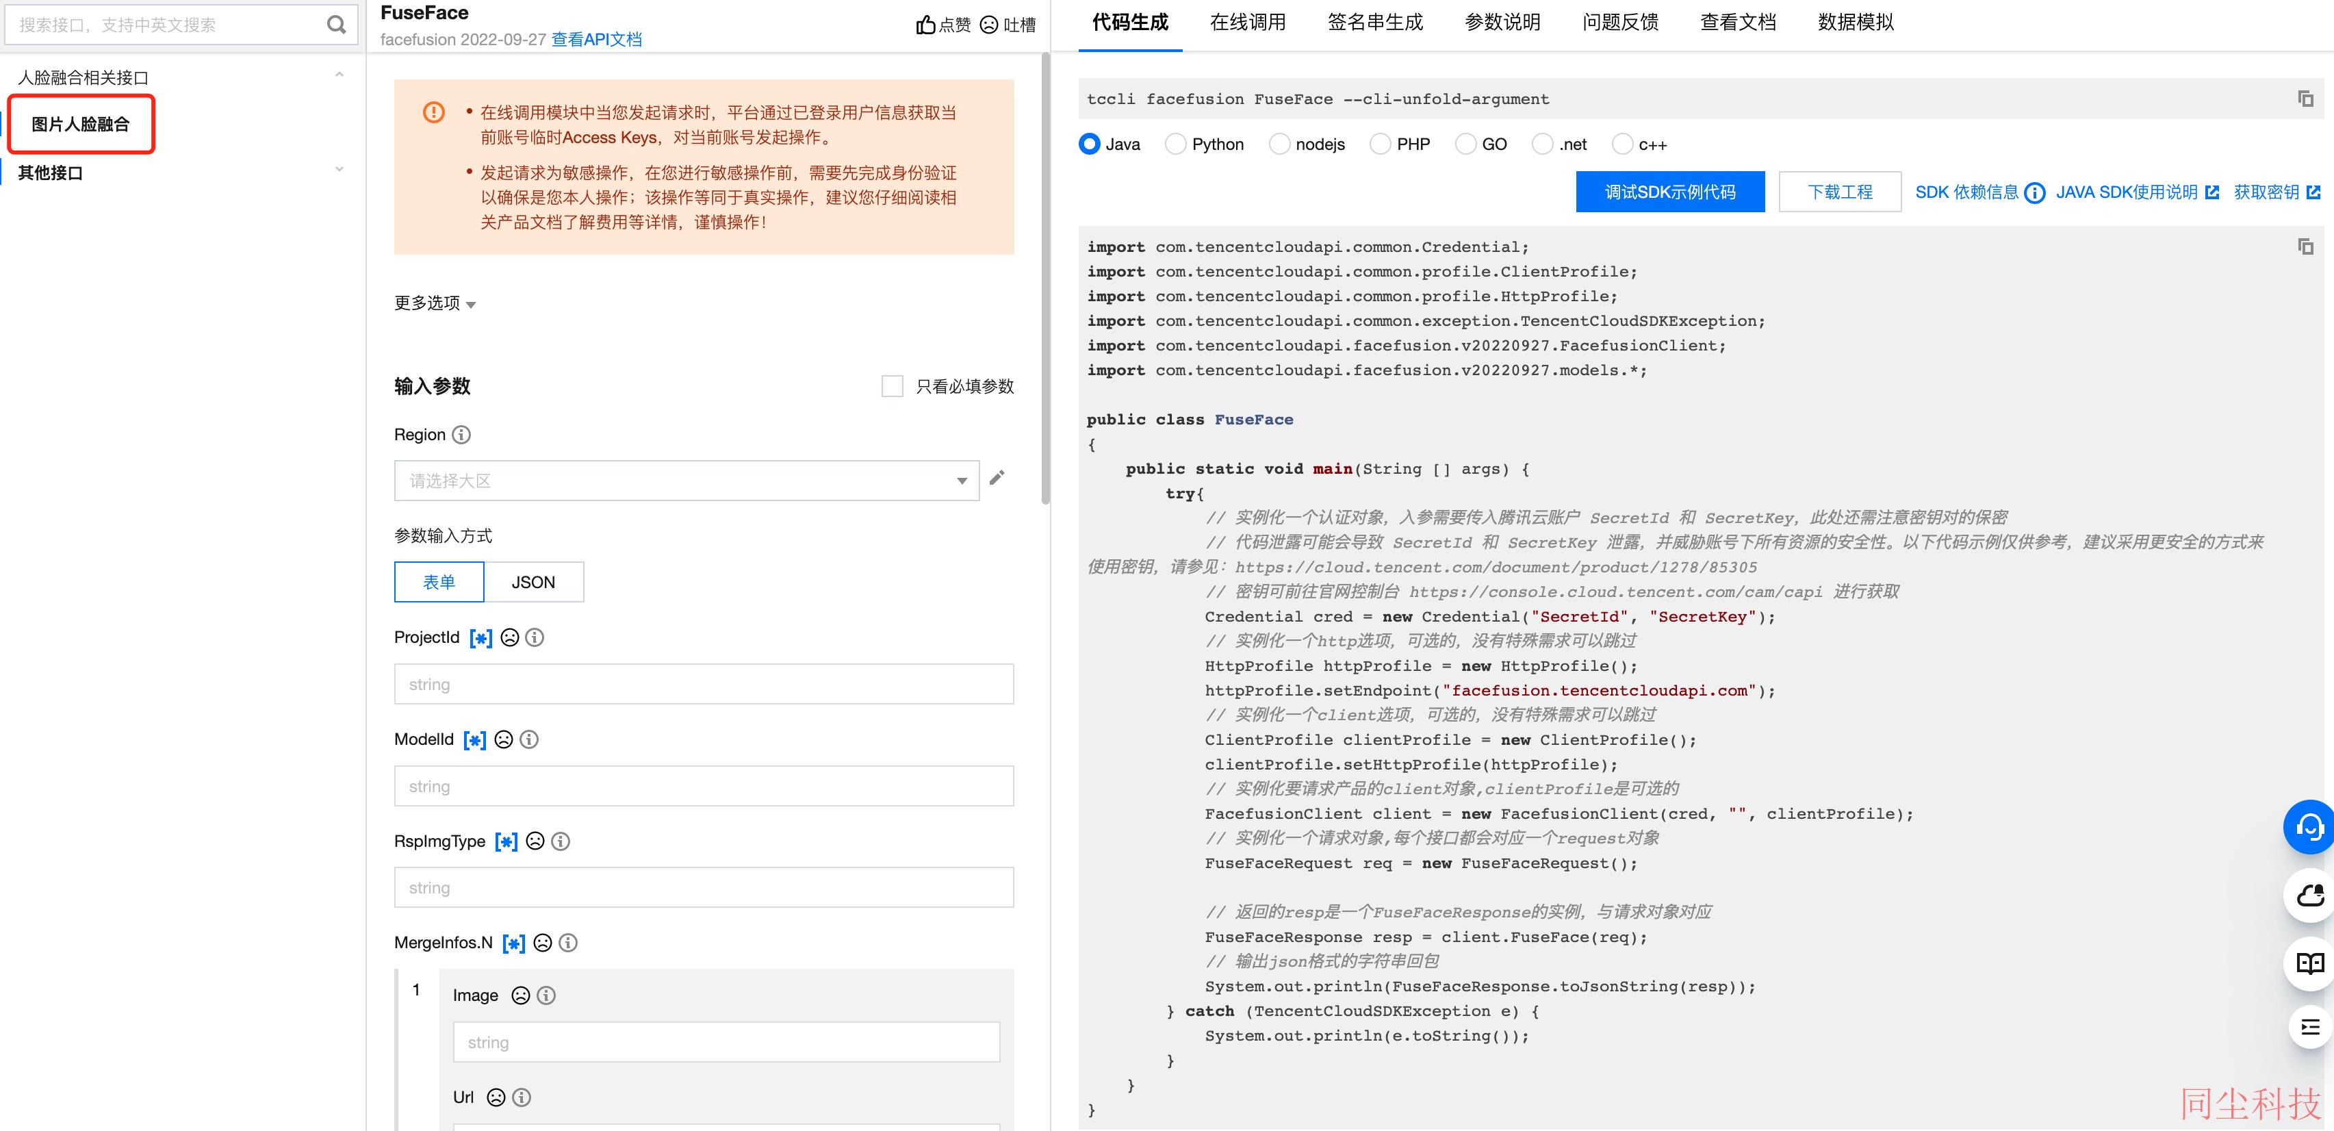Image resolution: width=2334 pixels, height=1131 pixels.
Task: Click the MergeInfos.N sad face icon
Action: 543,943
